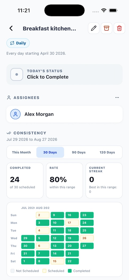Viewport: 129px width, 280px height.
Task: Tap the green Completed legend swatch
Action: [x=70, y=271]
